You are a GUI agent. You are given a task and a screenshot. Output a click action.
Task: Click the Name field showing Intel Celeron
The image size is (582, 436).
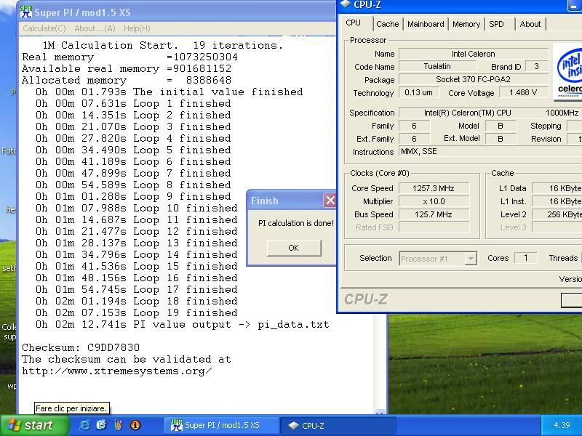point(474,54)
